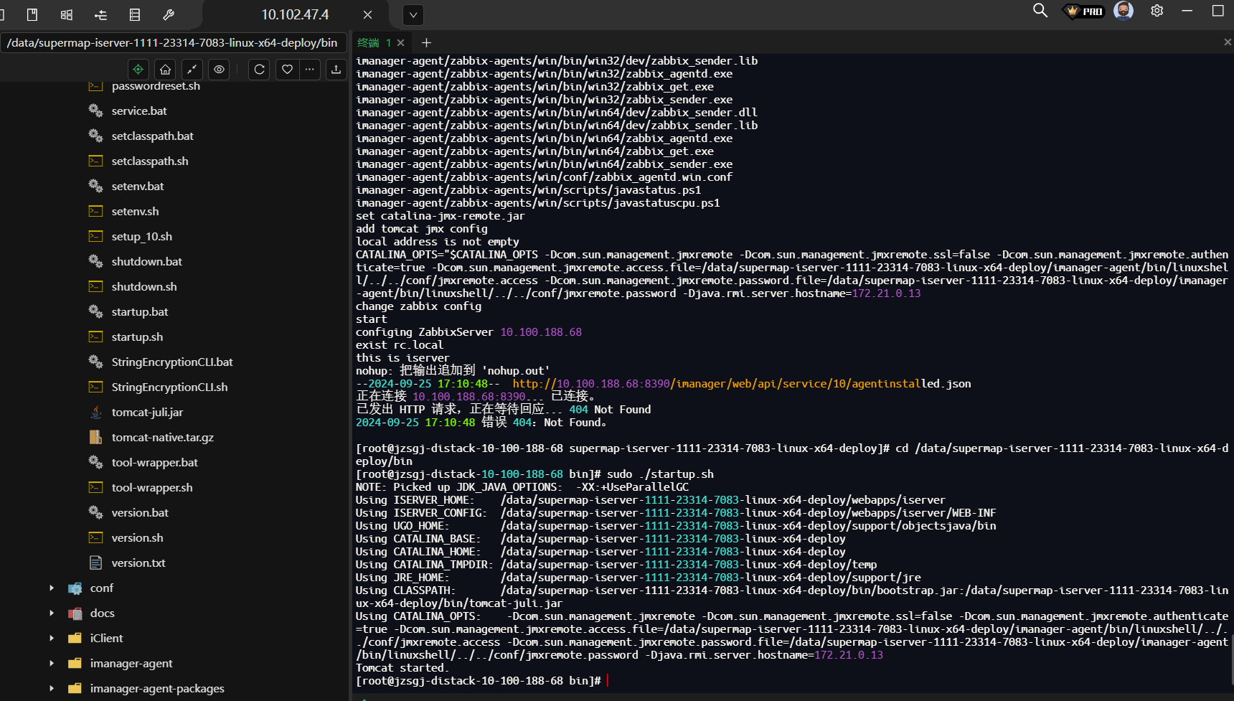
Task: Click the version.txt document icon
Action: tap(95, 563)
